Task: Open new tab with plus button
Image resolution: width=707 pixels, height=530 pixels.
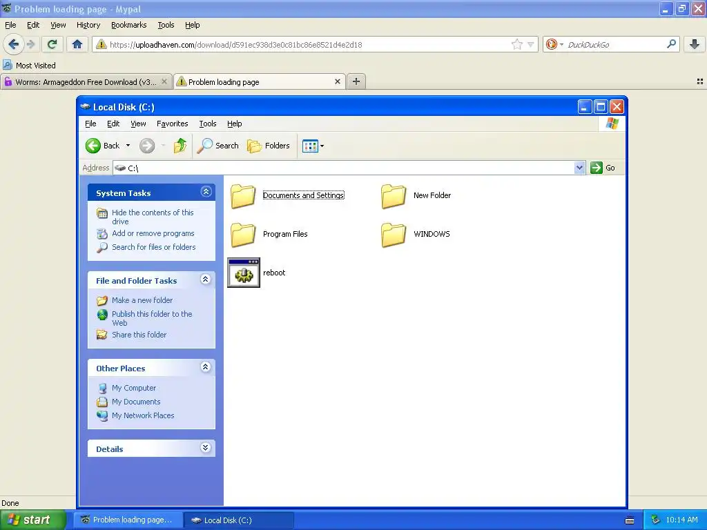Action: [x=356, y=81]
